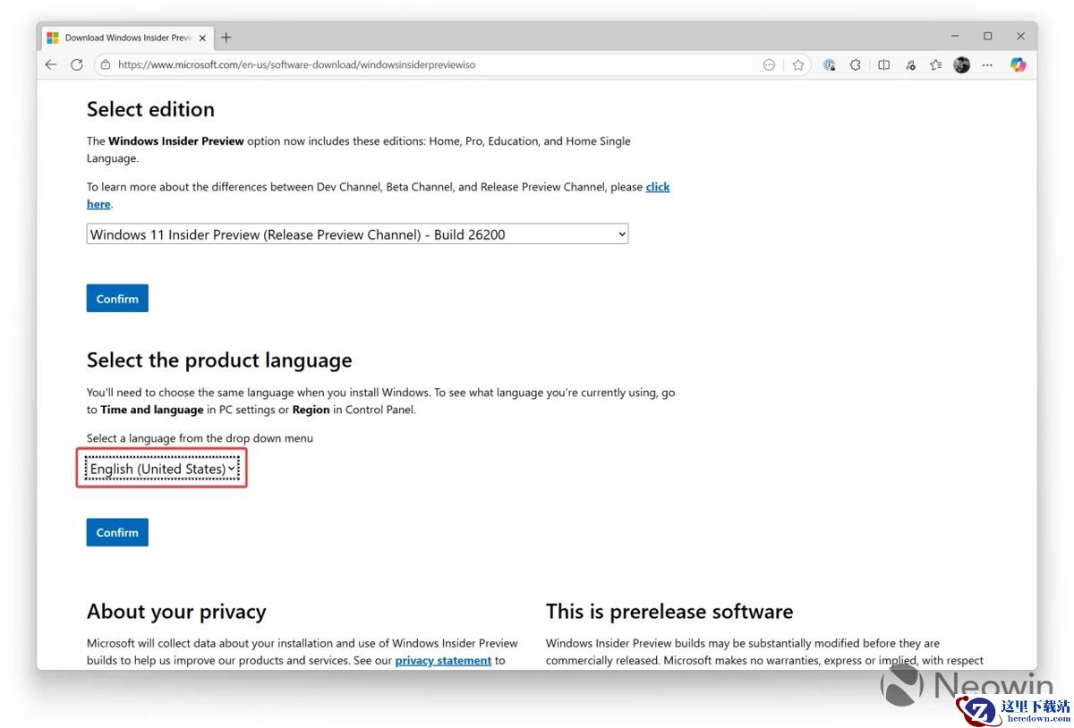
Task: Toggle the split screen icon
Action: click(x=883, y=64)
